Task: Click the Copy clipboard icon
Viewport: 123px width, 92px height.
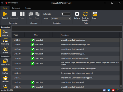Action: pyautogui.click(x=30, y=14)
